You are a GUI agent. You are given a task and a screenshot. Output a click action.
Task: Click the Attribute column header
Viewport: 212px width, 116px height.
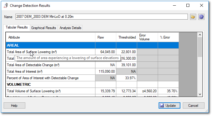(51, 37)
